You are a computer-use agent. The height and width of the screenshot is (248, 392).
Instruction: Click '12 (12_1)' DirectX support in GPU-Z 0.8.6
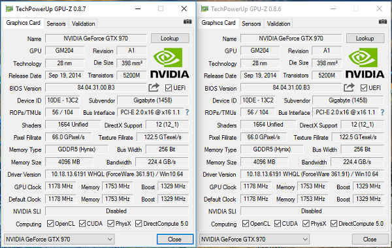(x=362, y=125)
